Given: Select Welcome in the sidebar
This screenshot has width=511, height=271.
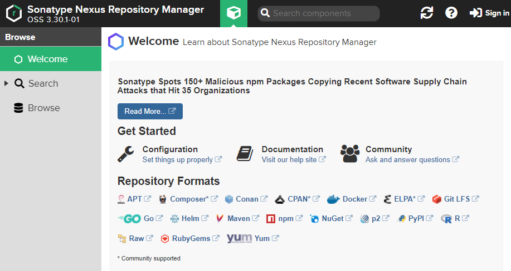Looking at the screenshot, I should [51, 59].
